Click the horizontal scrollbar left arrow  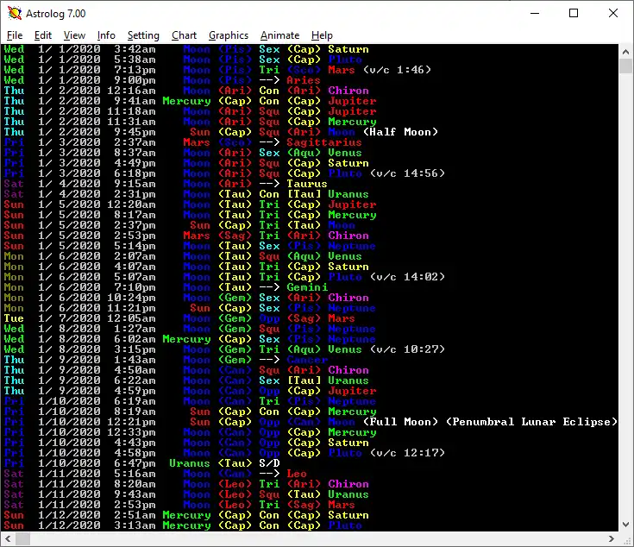[8, 539]
